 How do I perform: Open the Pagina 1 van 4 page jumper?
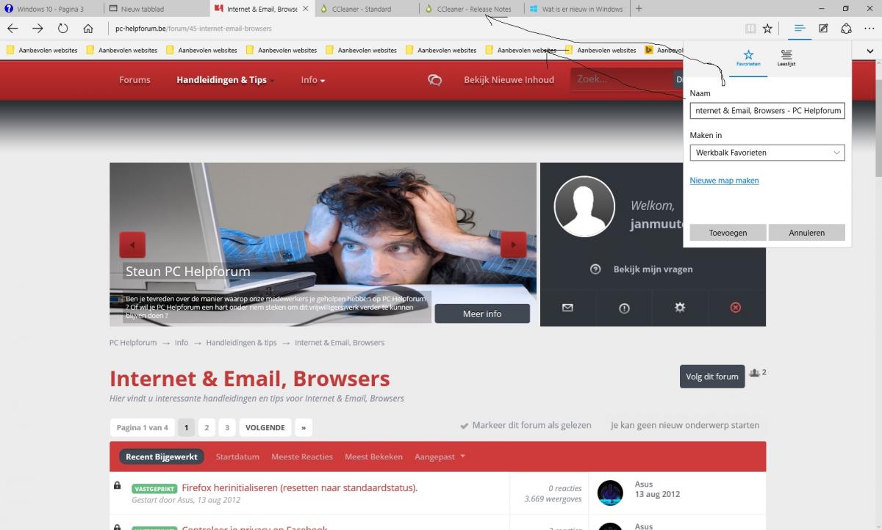click(142, 427)
